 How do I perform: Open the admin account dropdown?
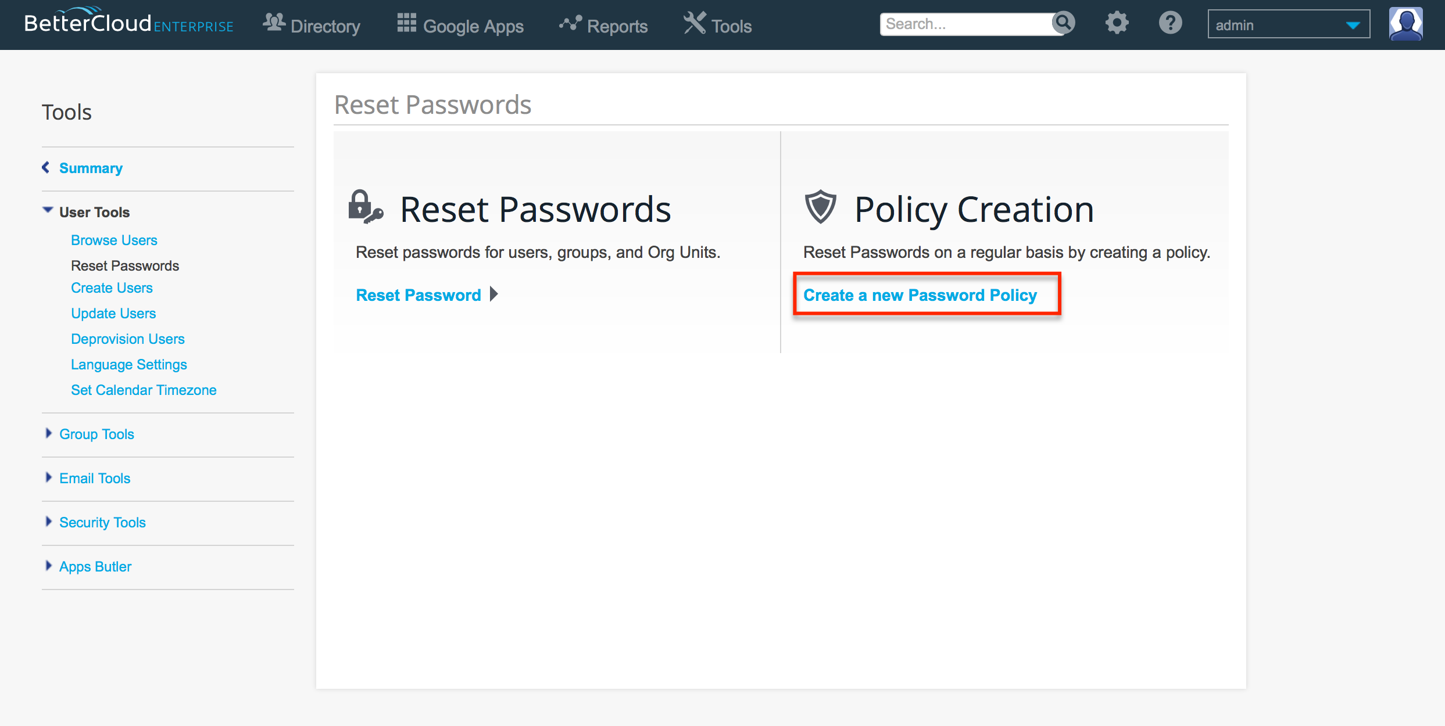pos(1289,24)
